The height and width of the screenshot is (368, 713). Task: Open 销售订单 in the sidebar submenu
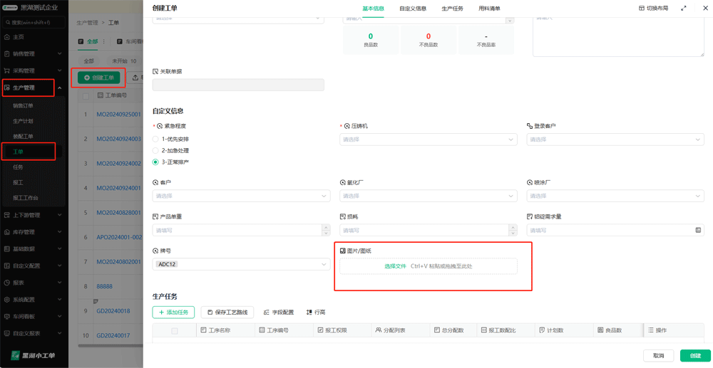pos(23,106)
